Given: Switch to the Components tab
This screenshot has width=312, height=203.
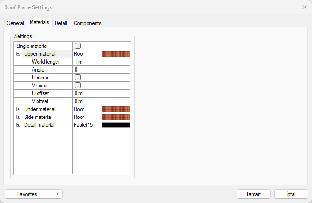Looking at the screenshot, I should tap(88, 23).
